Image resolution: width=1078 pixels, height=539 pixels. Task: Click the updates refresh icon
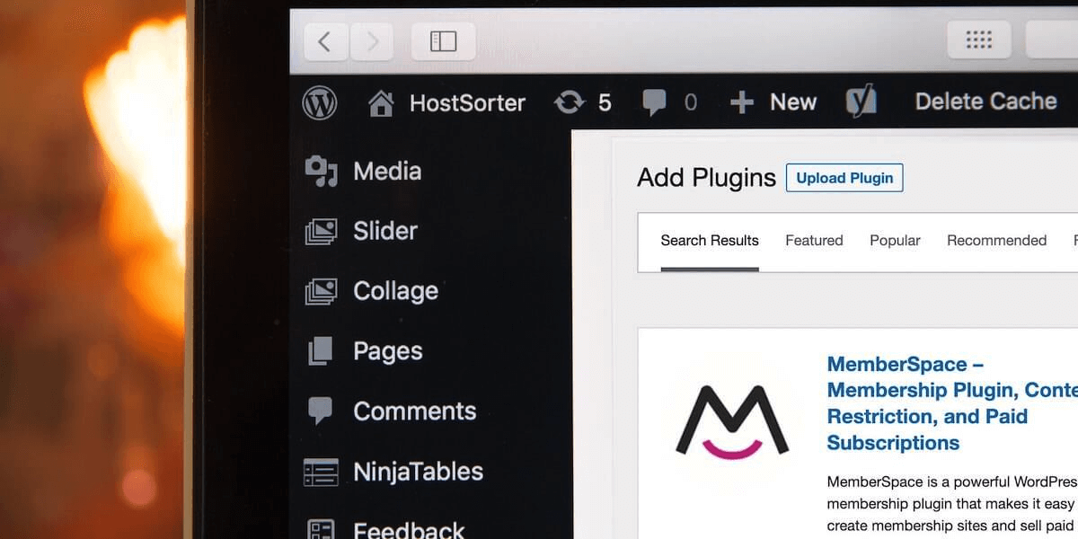tap(569, 103)
